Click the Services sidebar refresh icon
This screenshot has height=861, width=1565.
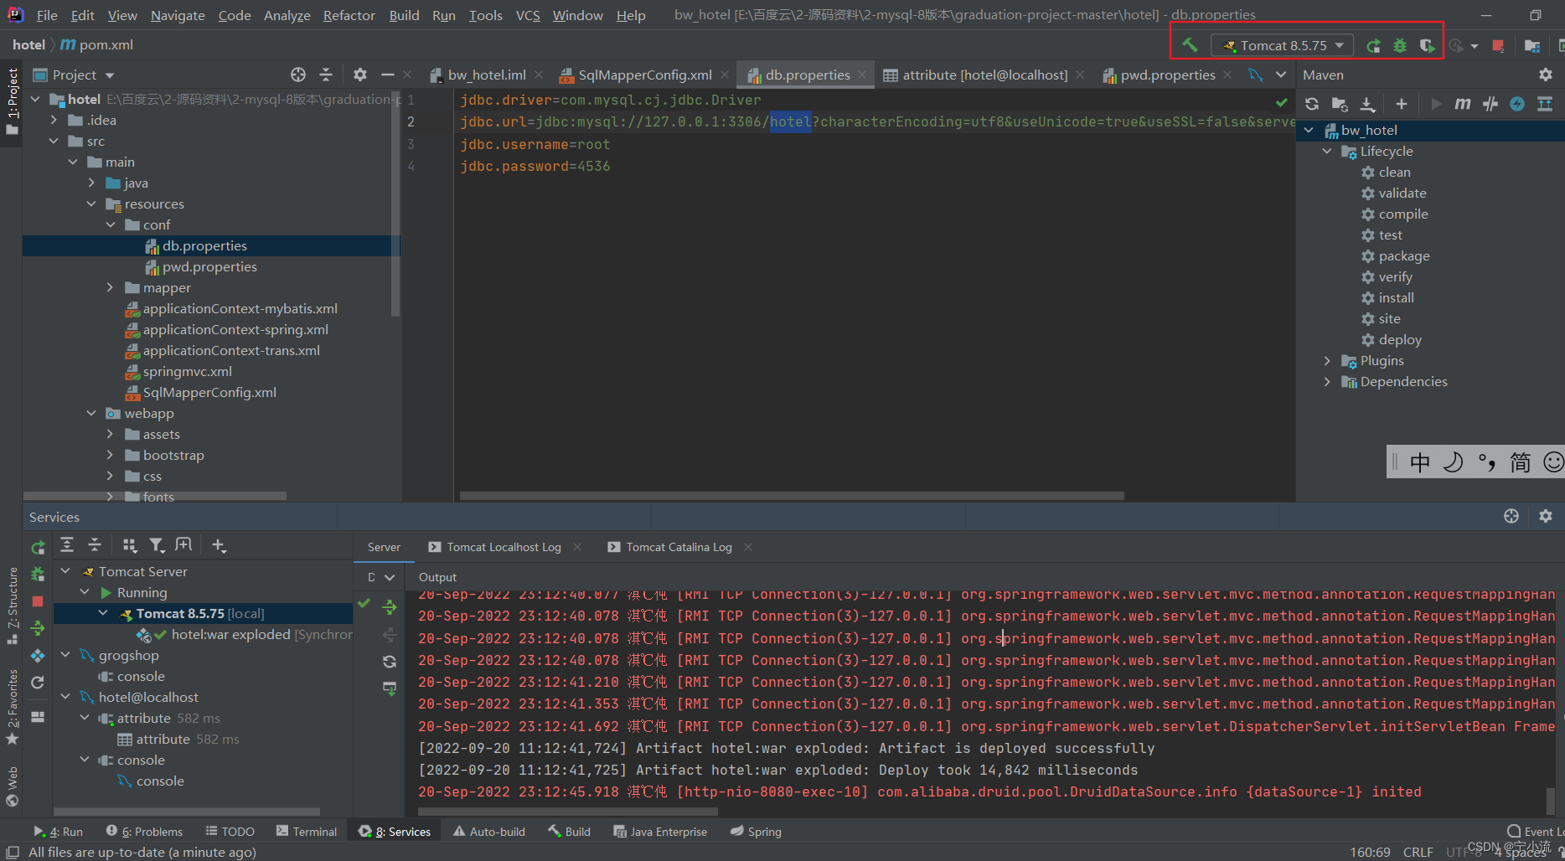pos(38,683)
